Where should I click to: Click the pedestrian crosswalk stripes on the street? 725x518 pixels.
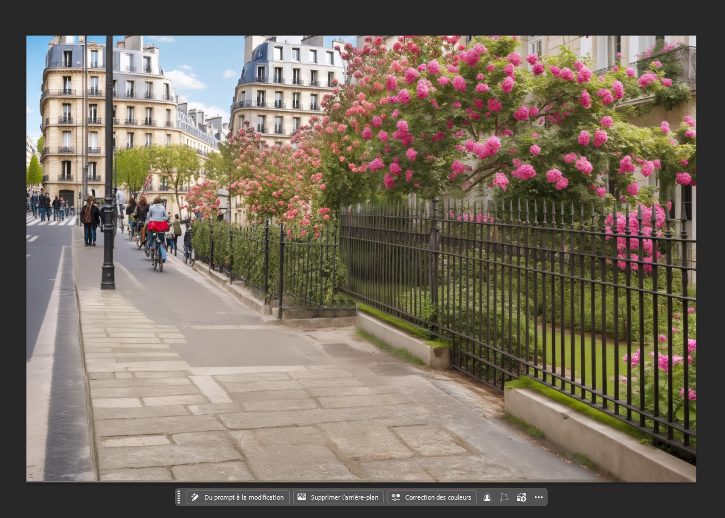[52, 221]
